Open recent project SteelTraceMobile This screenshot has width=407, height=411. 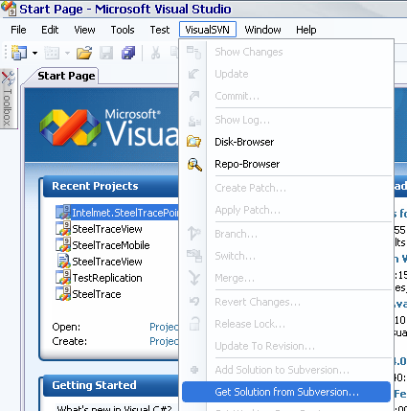[111, 245]
